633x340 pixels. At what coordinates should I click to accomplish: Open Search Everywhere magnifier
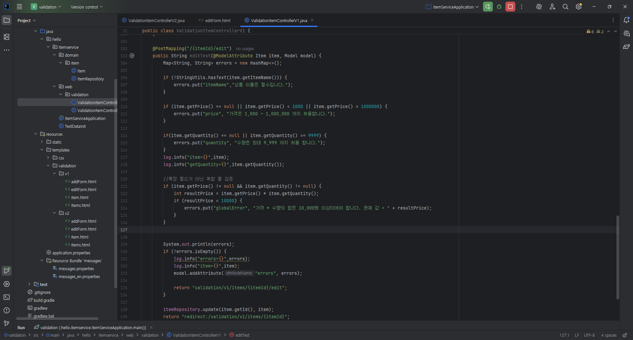pos(565,7)
